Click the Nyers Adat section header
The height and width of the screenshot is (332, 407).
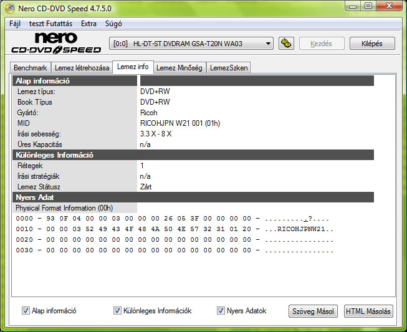click(x=193, y=197)
